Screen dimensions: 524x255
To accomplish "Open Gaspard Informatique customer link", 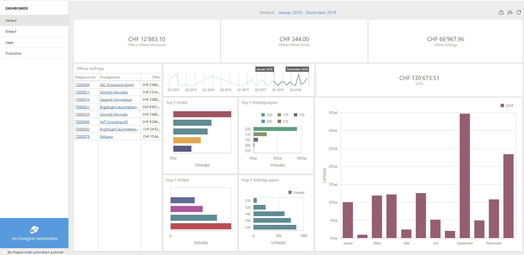I will (116, 100).
